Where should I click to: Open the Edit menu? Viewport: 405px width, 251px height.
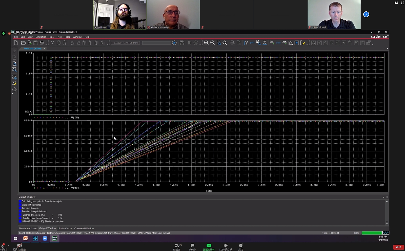coord(23,37)
